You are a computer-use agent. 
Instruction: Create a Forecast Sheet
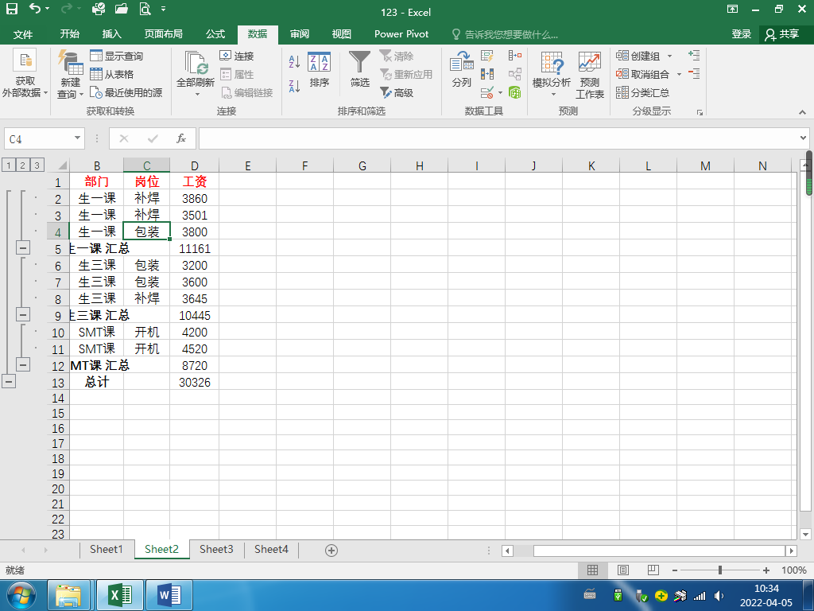(590, 74)
